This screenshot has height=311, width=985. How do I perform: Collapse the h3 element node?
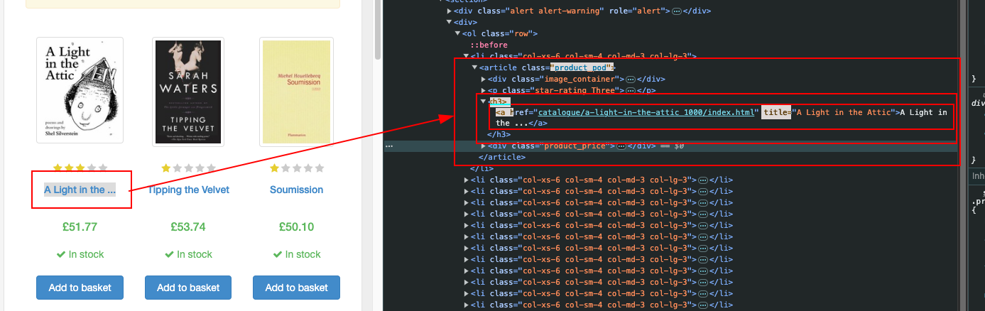(x=484, y=102)
